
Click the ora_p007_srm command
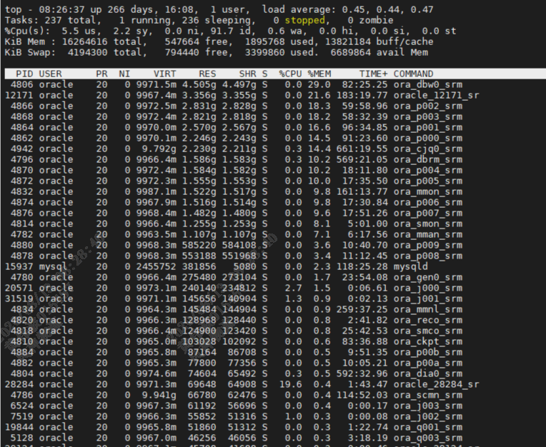click(428, 214)
